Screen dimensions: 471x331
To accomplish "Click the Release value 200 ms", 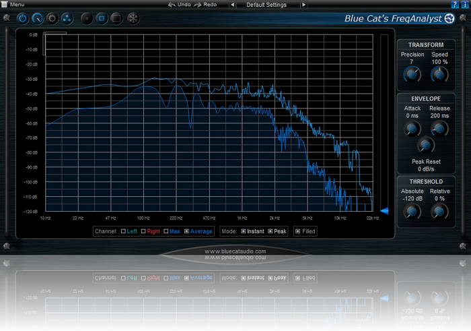I will [x=439, y=115].
